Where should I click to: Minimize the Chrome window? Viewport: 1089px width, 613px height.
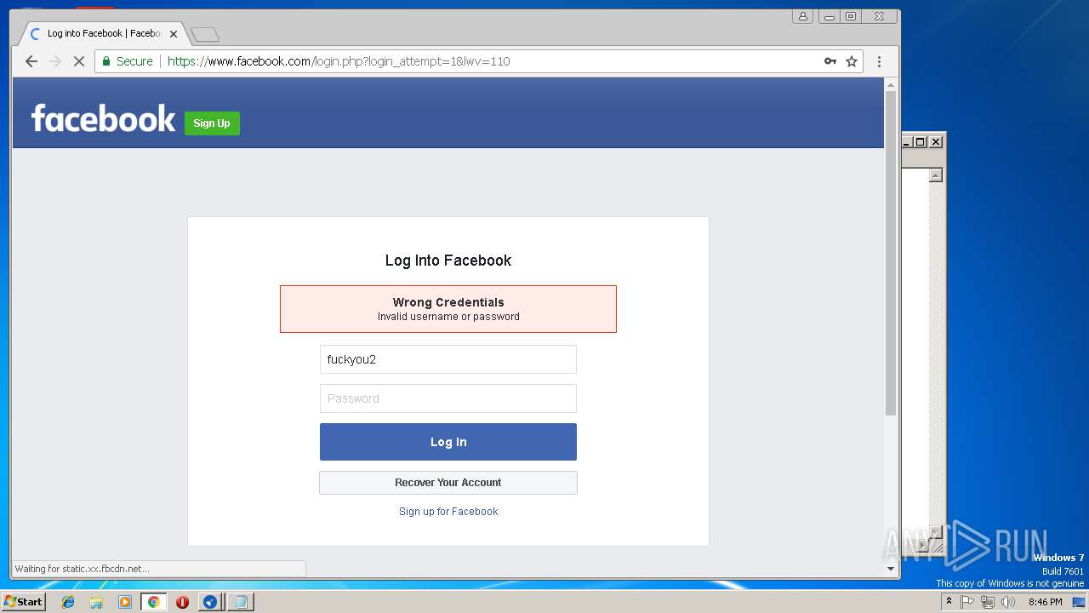pyautogui.click(x=829, y=16)
